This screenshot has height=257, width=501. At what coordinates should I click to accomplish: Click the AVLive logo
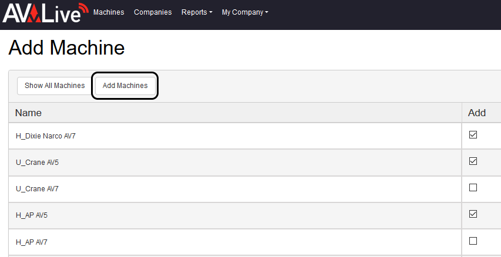point(45,12)
